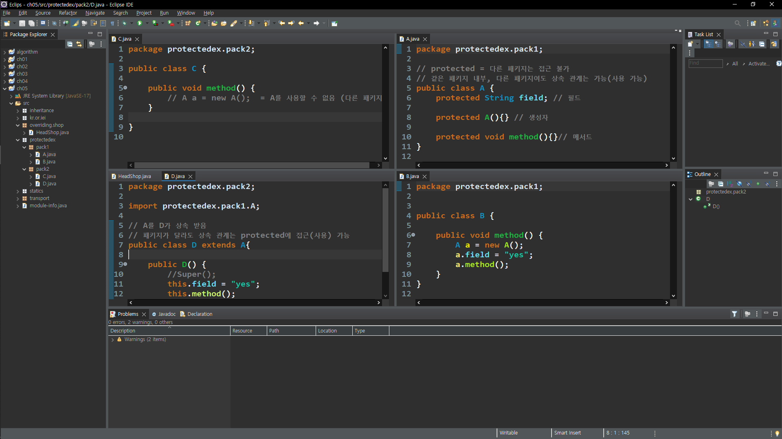Click Synchronize Changed icon in Task List

pos(773,44)
